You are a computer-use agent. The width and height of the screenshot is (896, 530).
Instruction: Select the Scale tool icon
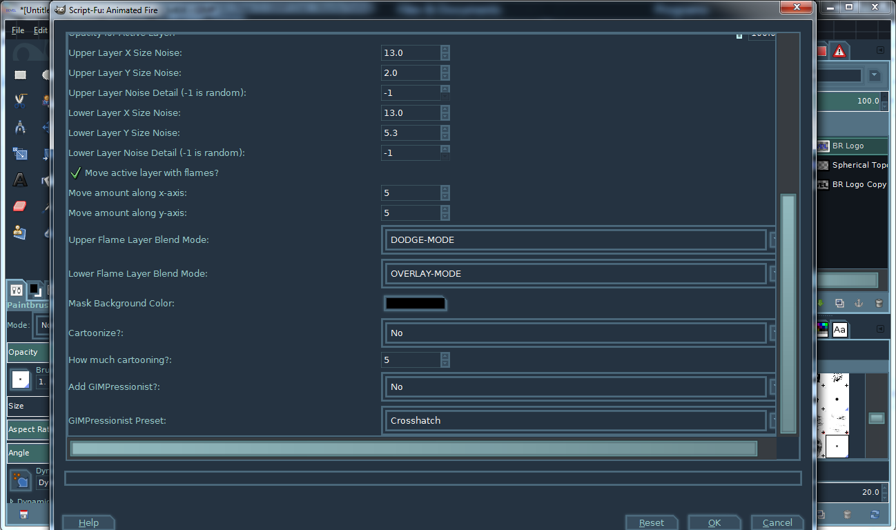coord(20,154)
